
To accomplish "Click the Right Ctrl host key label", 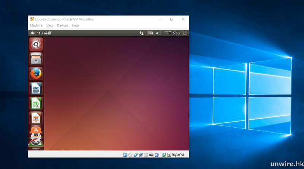I will click(x=178, y=155).
